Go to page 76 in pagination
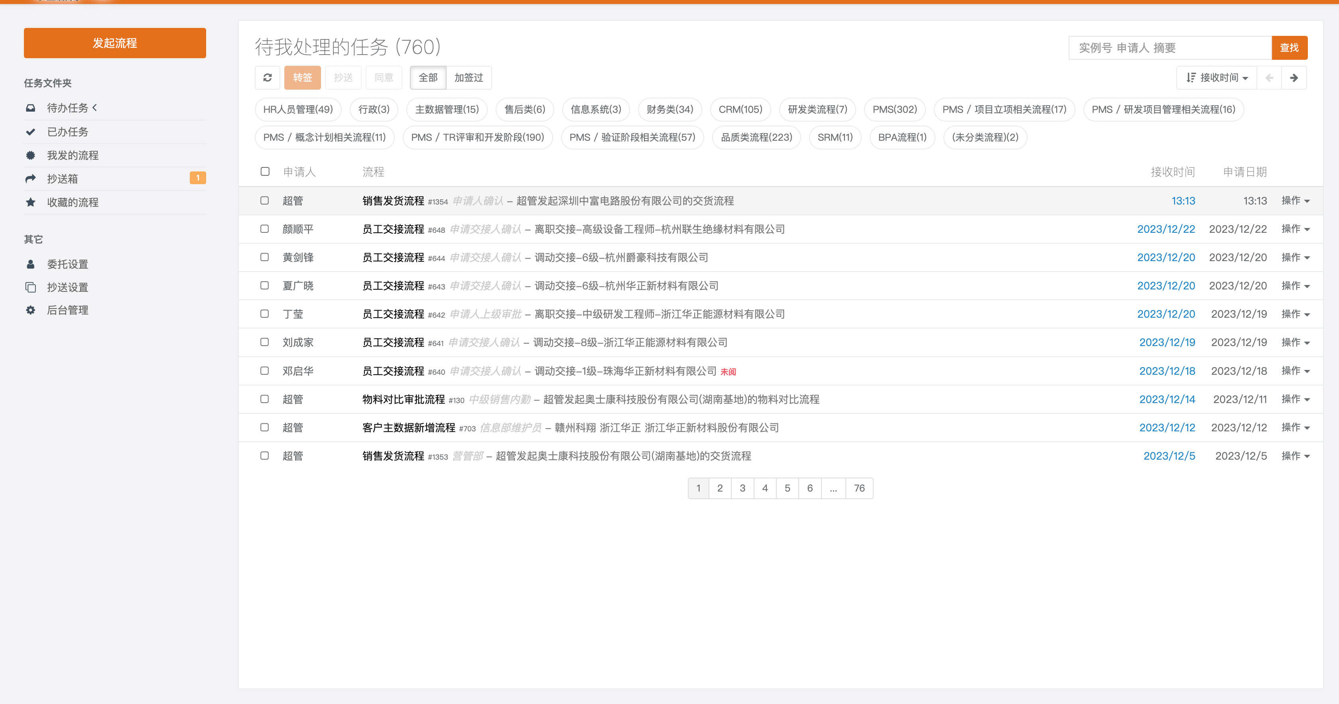Viewport: 1339px width, 704px height. click(x=859, y=488)
